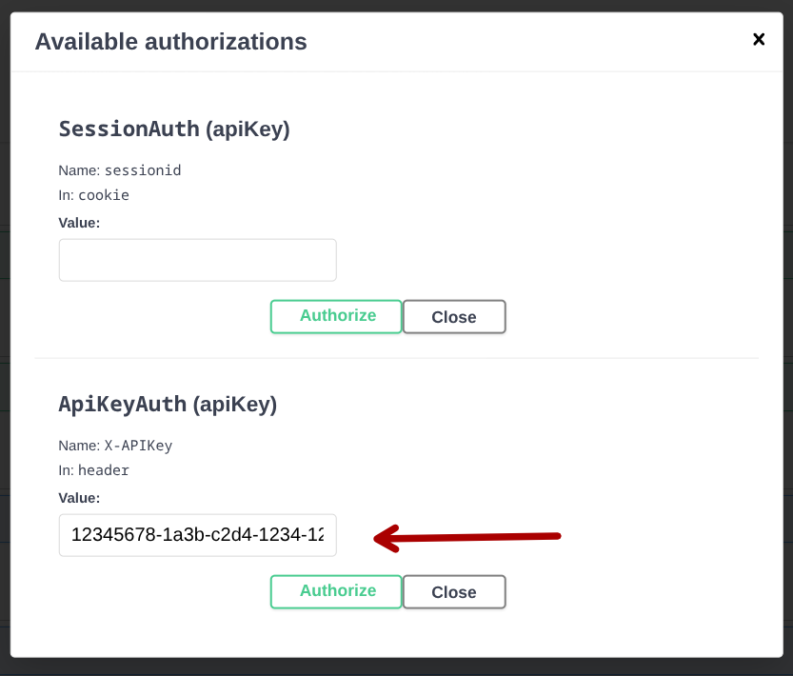793x676 pixels.
Task: Click Close under the SessionAuth section
Action: pos(454,315)
